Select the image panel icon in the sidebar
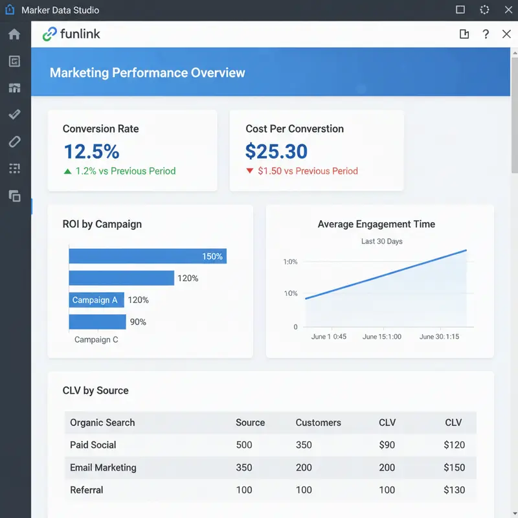518x518 pixels. coord(14,61)
